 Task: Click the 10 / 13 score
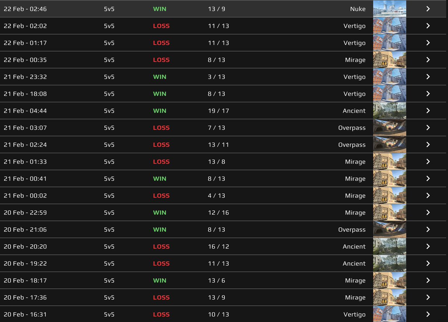(218, 315)
